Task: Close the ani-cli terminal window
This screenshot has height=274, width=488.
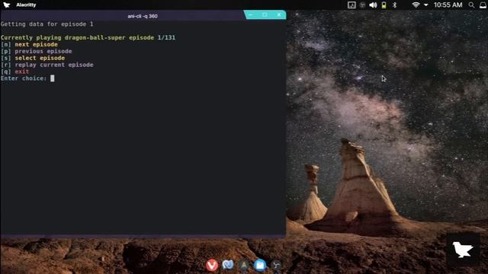Action: coord(279,14)
